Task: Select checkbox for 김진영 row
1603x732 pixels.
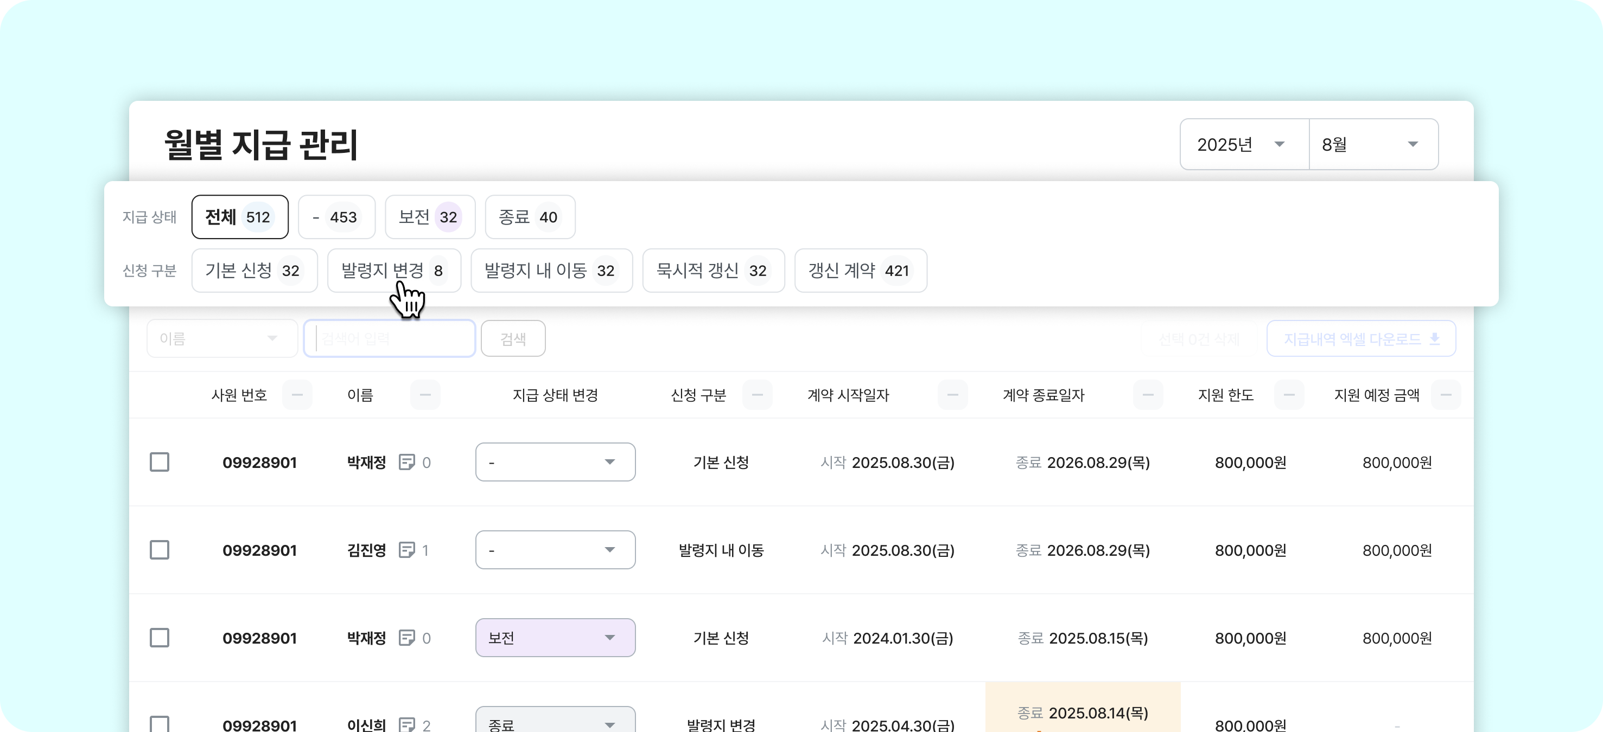Action: [160, 550]
